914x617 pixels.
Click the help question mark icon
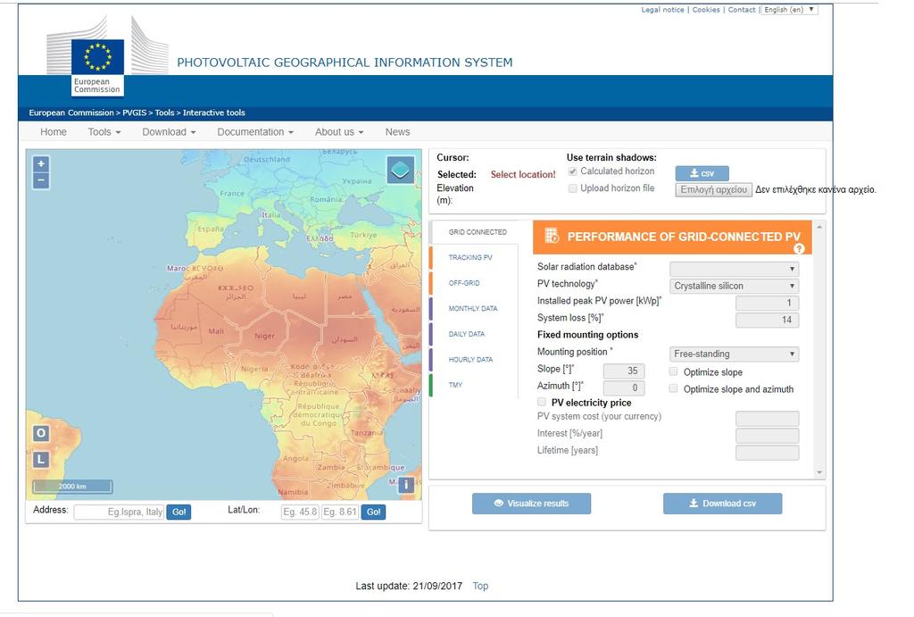click(x=799, y=249)
